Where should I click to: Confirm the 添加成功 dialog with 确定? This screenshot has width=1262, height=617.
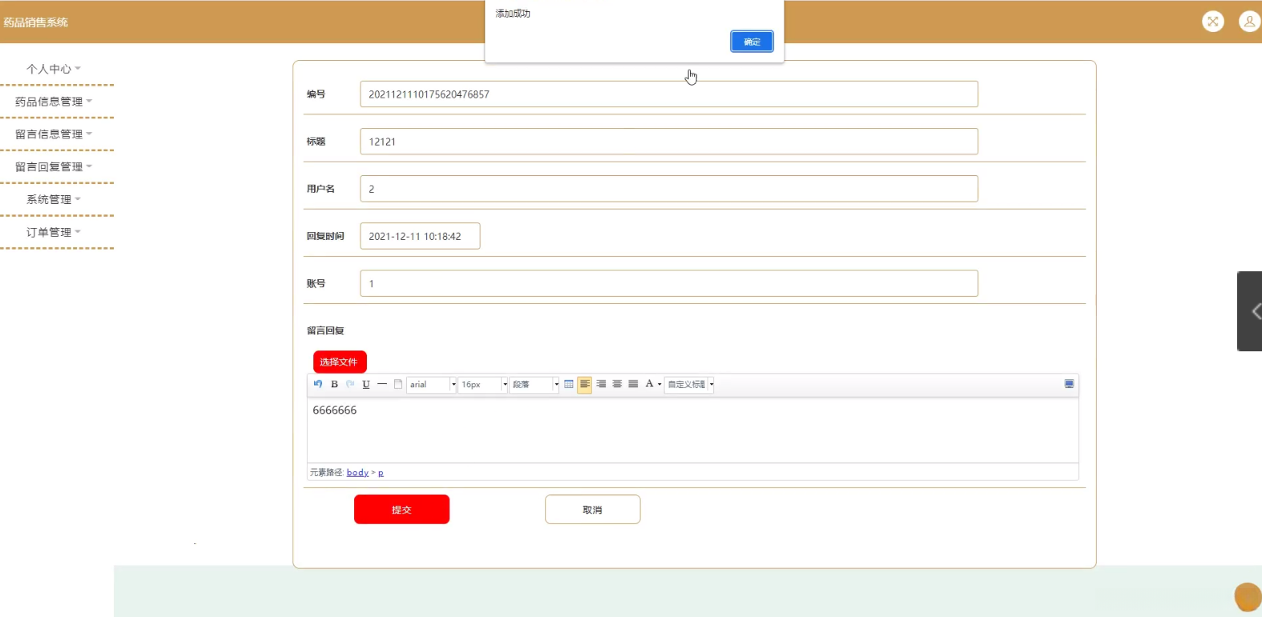click(x=752, y=42)
